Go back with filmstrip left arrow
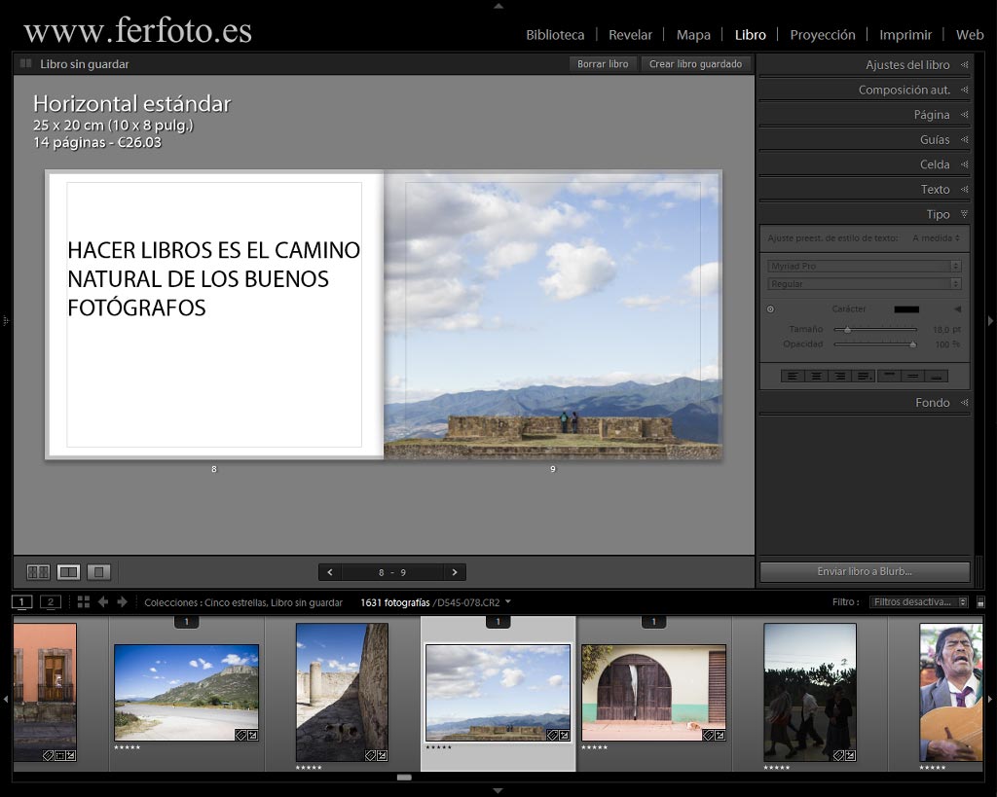Screen dimensions: 997x797 [103, 601]
